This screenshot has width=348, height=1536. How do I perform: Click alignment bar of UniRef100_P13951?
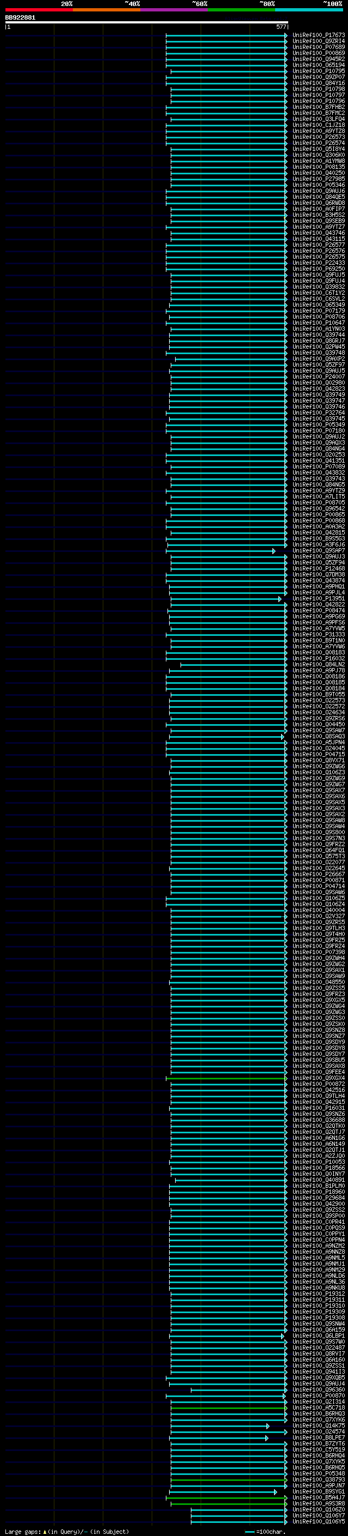click(226, 599)
